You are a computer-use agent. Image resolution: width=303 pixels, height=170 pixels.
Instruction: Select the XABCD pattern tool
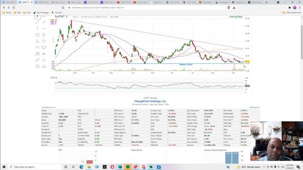click(x=37, y=54)
